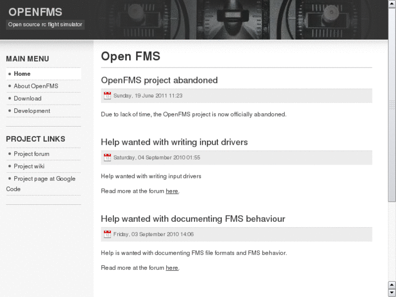Go to the Download page
396x297 pixels.
coord(28,99)
